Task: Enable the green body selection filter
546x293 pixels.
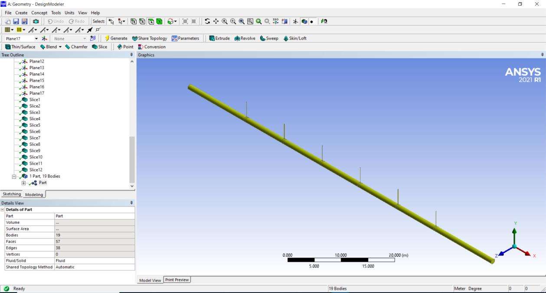Action: [x=159, y=21]
